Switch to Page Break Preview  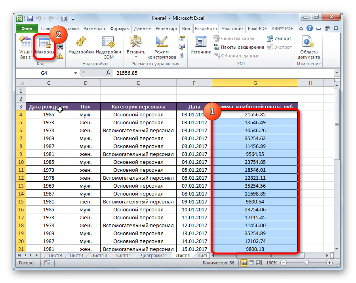(259, 263)
